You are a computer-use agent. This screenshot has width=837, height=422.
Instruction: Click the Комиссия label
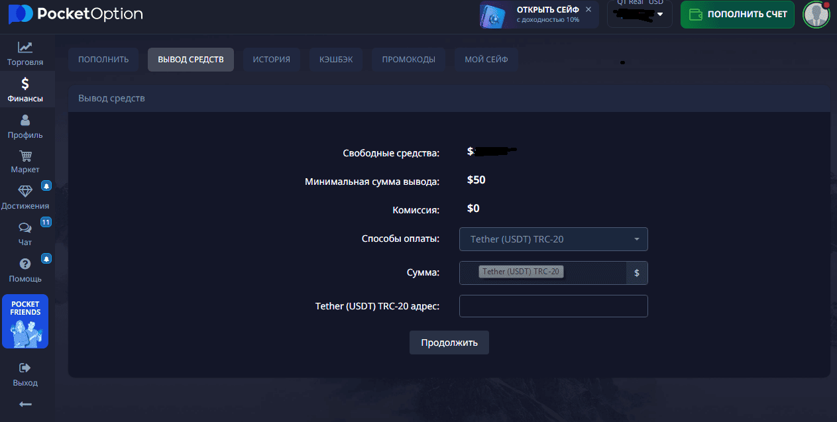pos(416,210)
